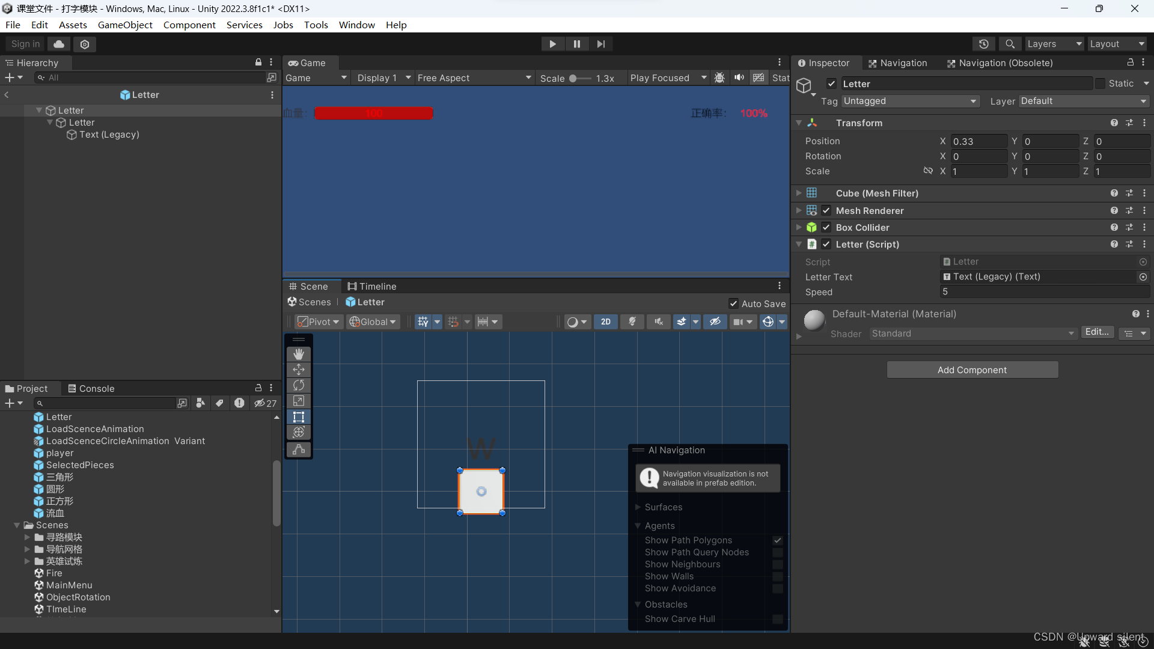Disable the Box Collider component checkbox
This screenshot has width=1154, height=649.
coord(827,227)
